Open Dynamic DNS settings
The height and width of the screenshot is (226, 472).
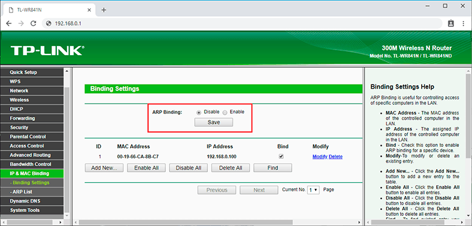click(x=32, y=201)
